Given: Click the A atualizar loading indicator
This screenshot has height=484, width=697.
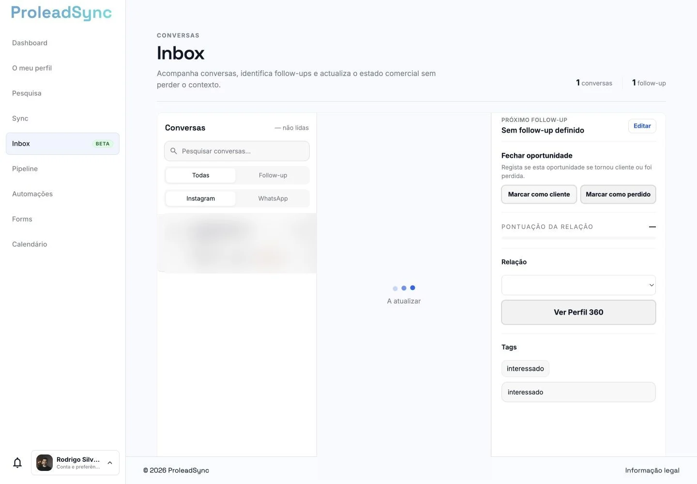Looking at the screenshot, I should (x=404, y=295).
